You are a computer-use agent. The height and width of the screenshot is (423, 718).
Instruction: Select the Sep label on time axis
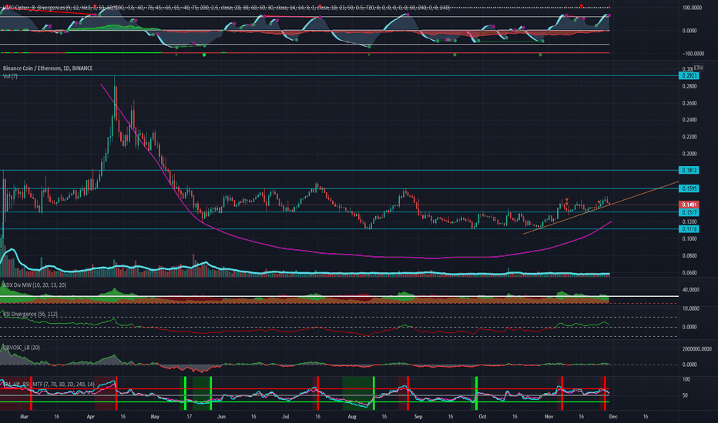418,417
